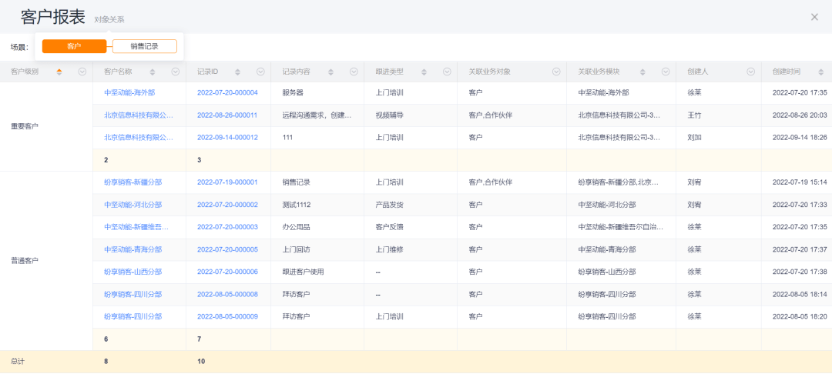The height and width of the screenshot is (374, 832).
Task: Open record 2022-09-14-000012
Action: [x=227, y=137]
